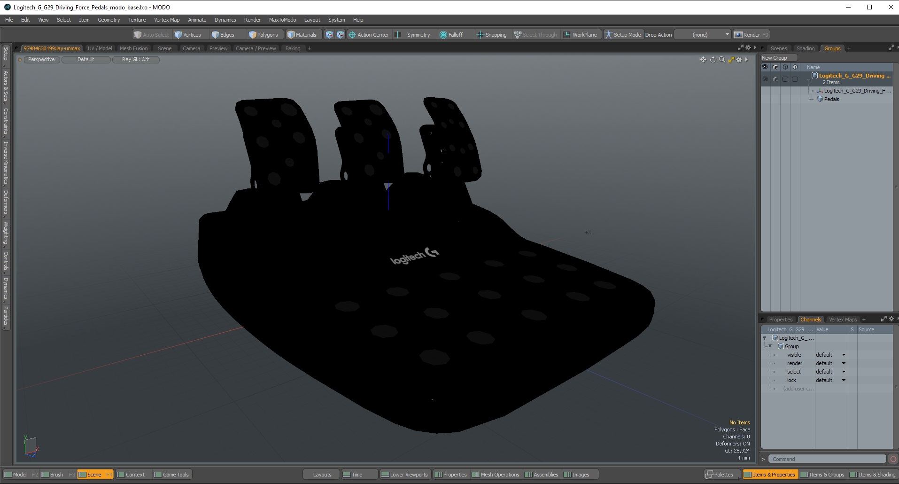Select the Pedals item in groups

831,99
